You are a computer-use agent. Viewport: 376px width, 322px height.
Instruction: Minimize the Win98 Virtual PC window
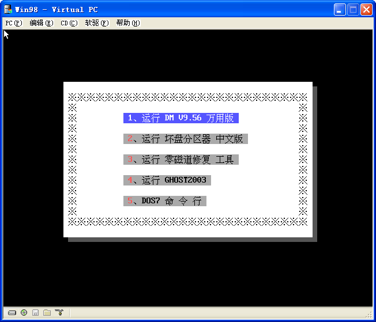click(340, 10)
